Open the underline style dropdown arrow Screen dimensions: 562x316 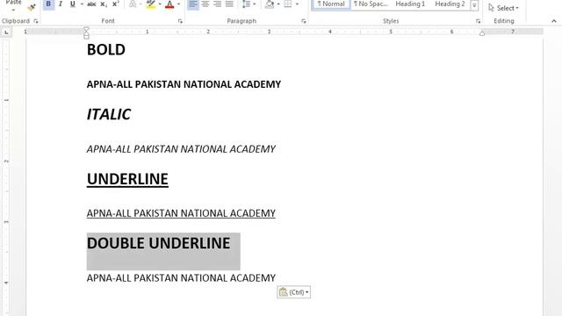pos(82,4)
